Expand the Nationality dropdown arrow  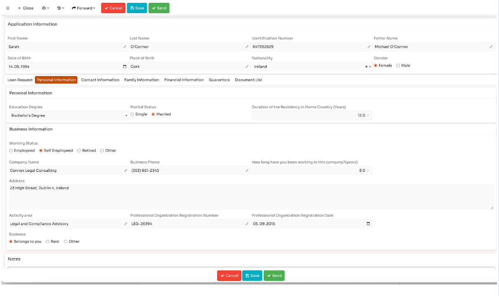click(370, 67)
